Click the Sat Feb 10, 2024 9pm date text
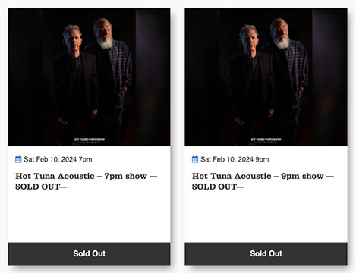356x273 pixels. (x=235, y=159)
